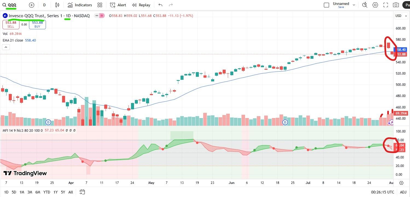The image size is (410, 197).
Task: Select the 3M time range
Action: pos(30,192)
